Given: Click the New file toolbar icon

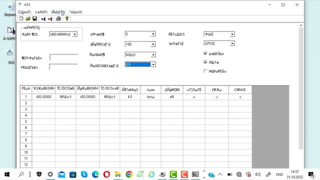Looking at the screenshot, I should pyautogui.click(x=21, y=19).
